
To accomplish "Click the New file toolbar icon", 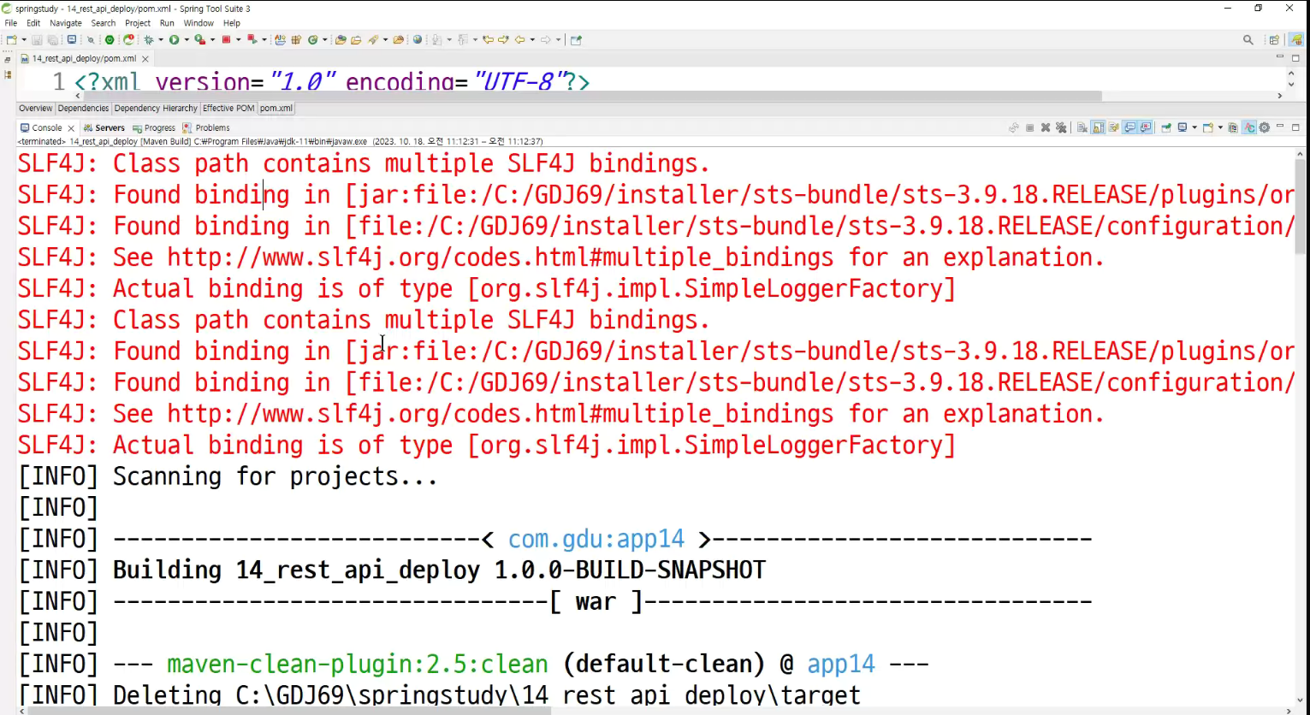I will pyautogui.click(x=12, y=39).
